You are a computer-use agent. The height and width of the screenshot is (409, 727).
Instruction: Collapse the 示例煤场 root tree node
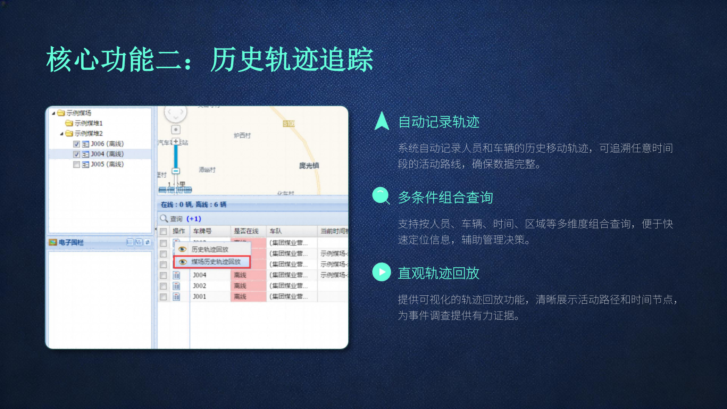click(x=54, y=113)
